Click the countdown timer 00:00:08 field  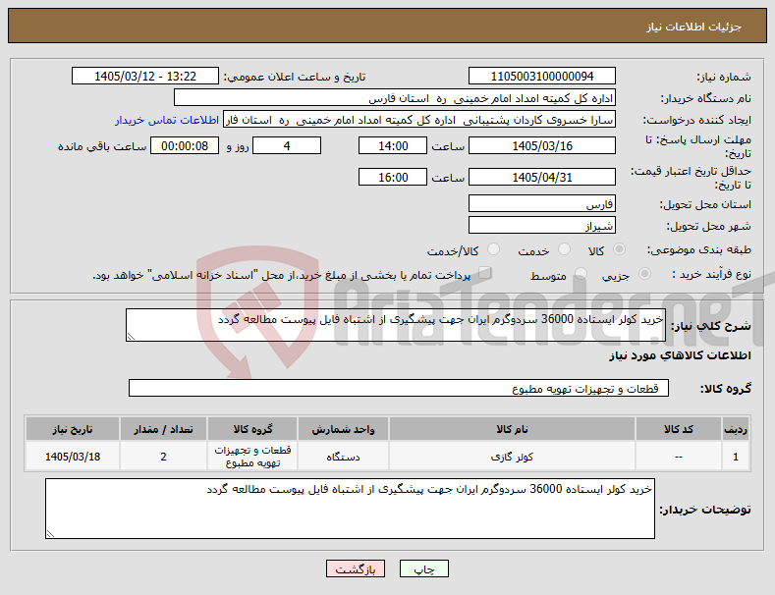click(x=185, y=145)
